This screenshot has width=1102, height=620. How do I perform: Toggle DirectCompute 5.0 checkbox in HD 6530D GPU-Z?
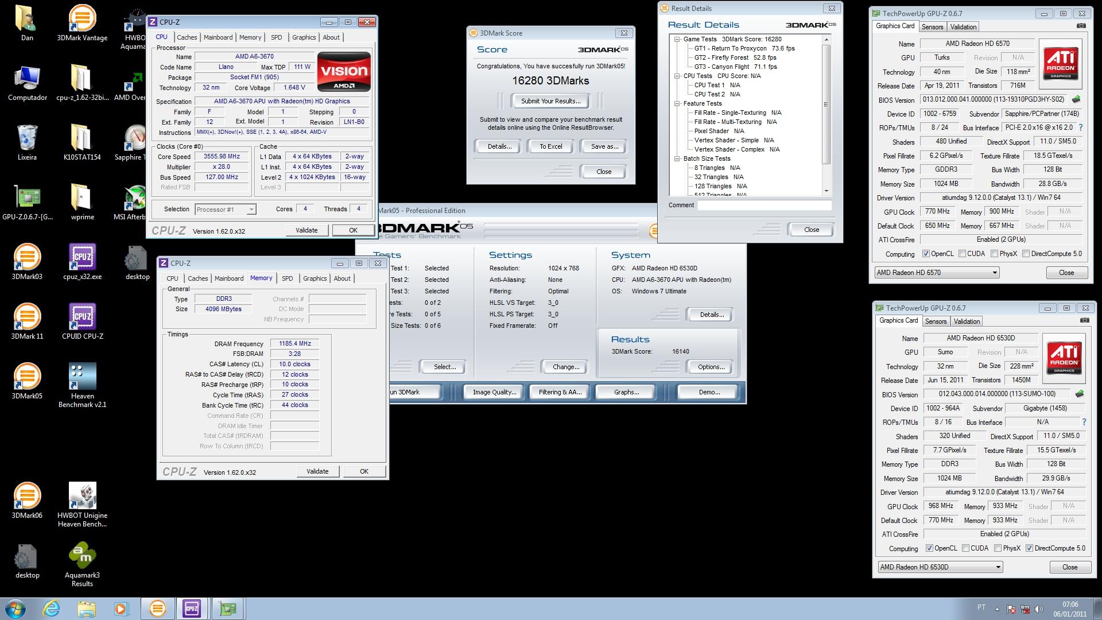point(1029,548)
